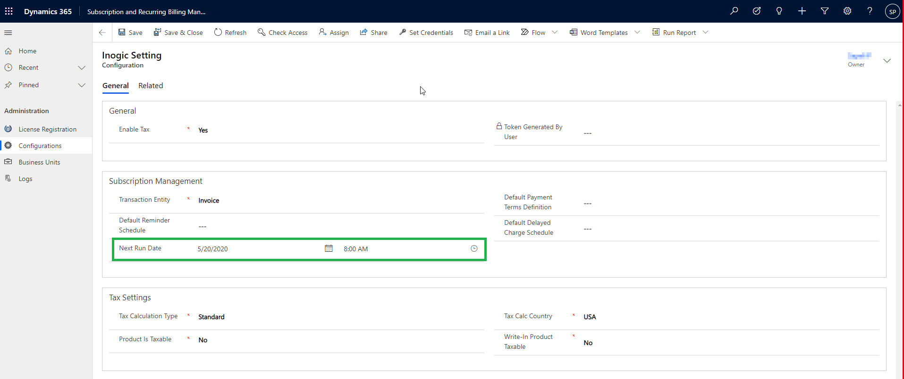
Task: Open the SP user profile avatar
Action: click(x=892, y=11)
